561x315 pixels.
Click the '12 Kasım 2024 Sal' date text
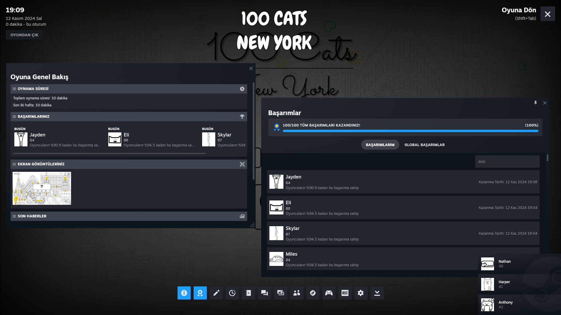pyautogui.click(x=24, y=18)
